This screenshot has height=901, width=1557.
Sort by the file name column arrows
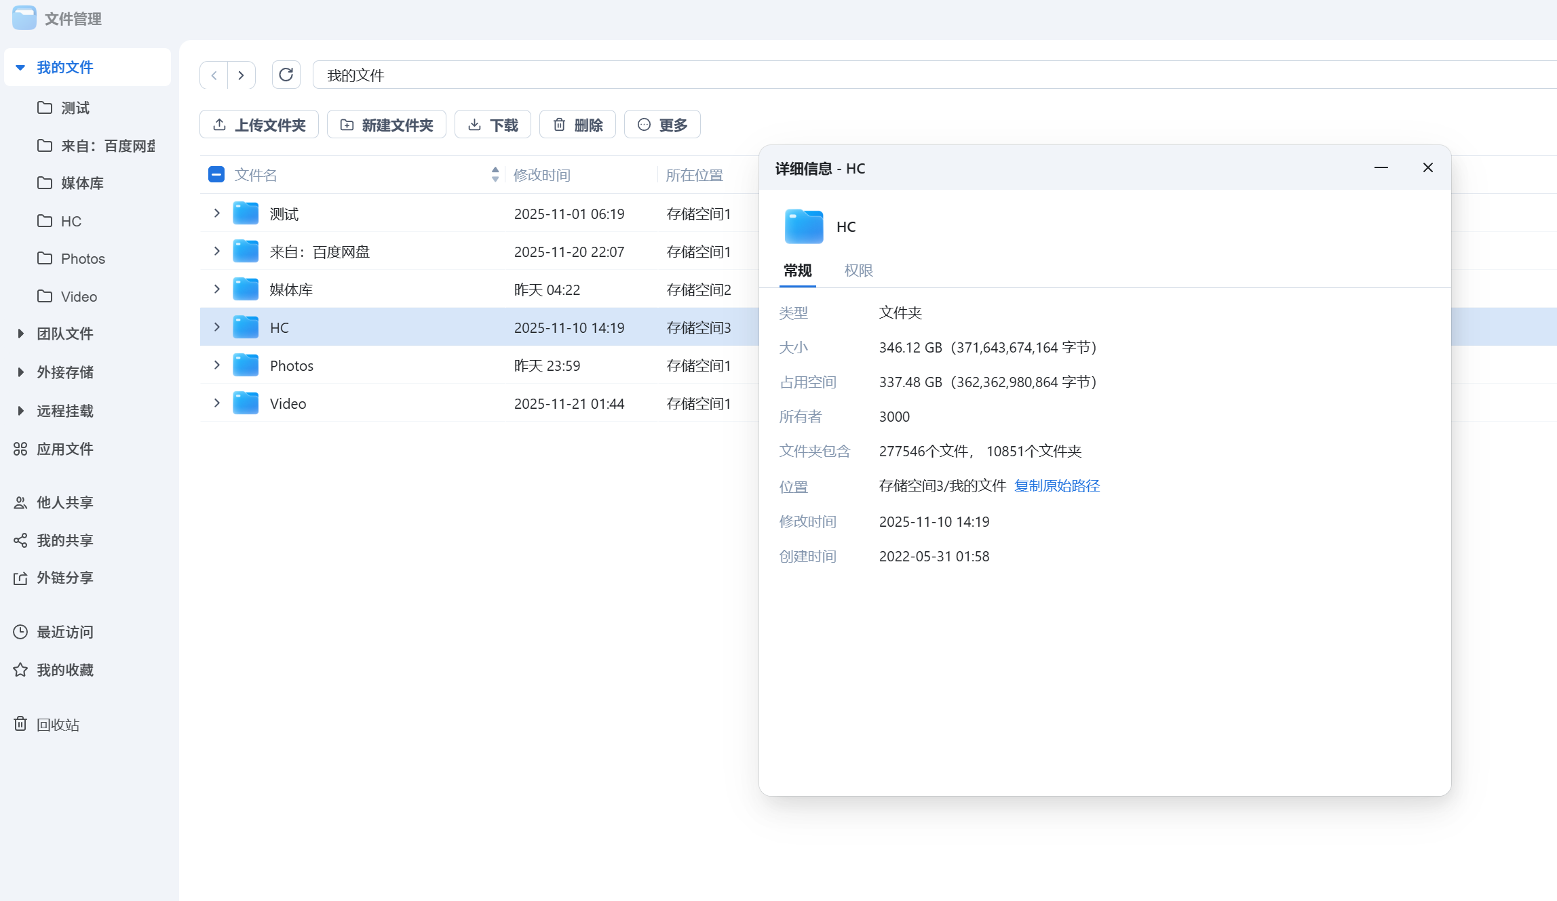495,175
